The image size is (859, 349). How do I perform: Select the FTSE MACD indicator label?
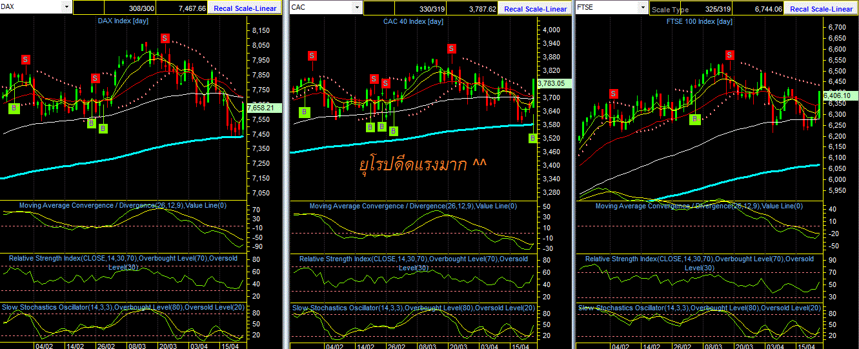(x=699, y=206)
